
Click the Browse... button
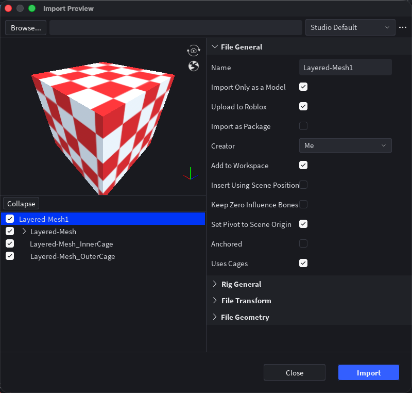click(x=26, y=28)
